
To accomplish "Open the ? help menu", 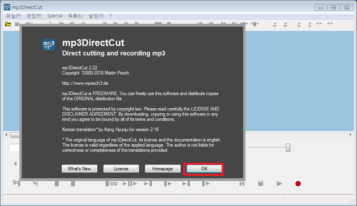I will pyautogui.click(x=110, y=16).
